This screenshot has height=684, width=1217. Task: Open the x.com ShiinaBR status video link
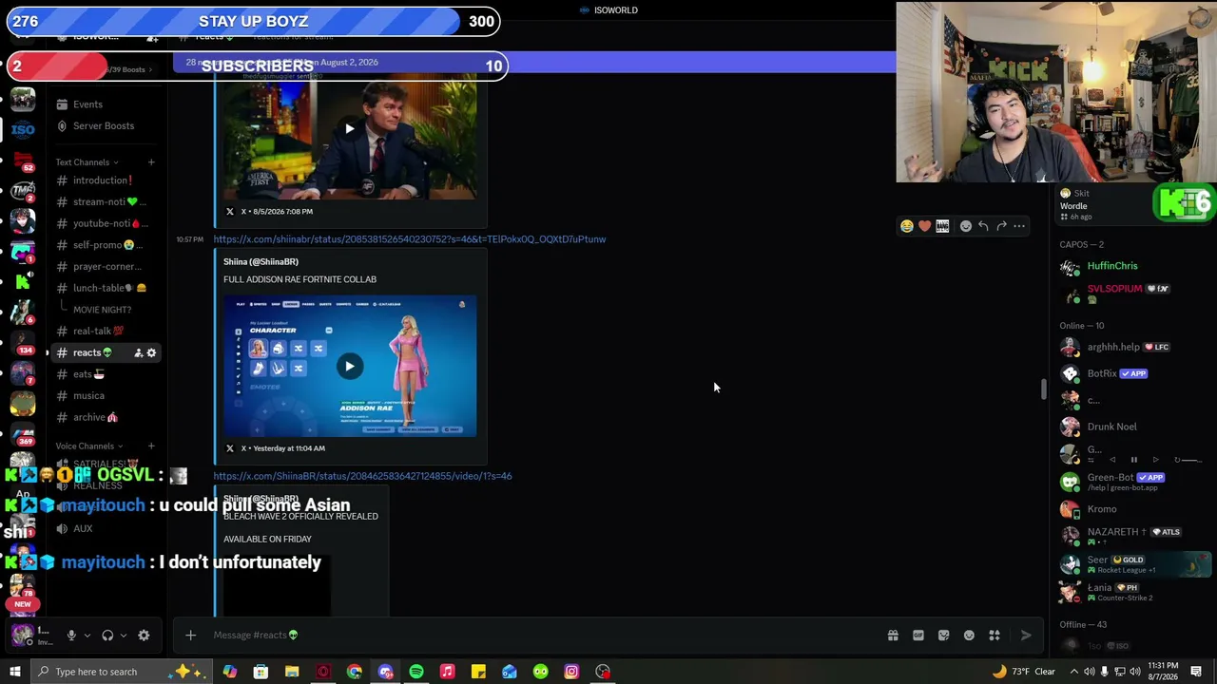point(362,476)
